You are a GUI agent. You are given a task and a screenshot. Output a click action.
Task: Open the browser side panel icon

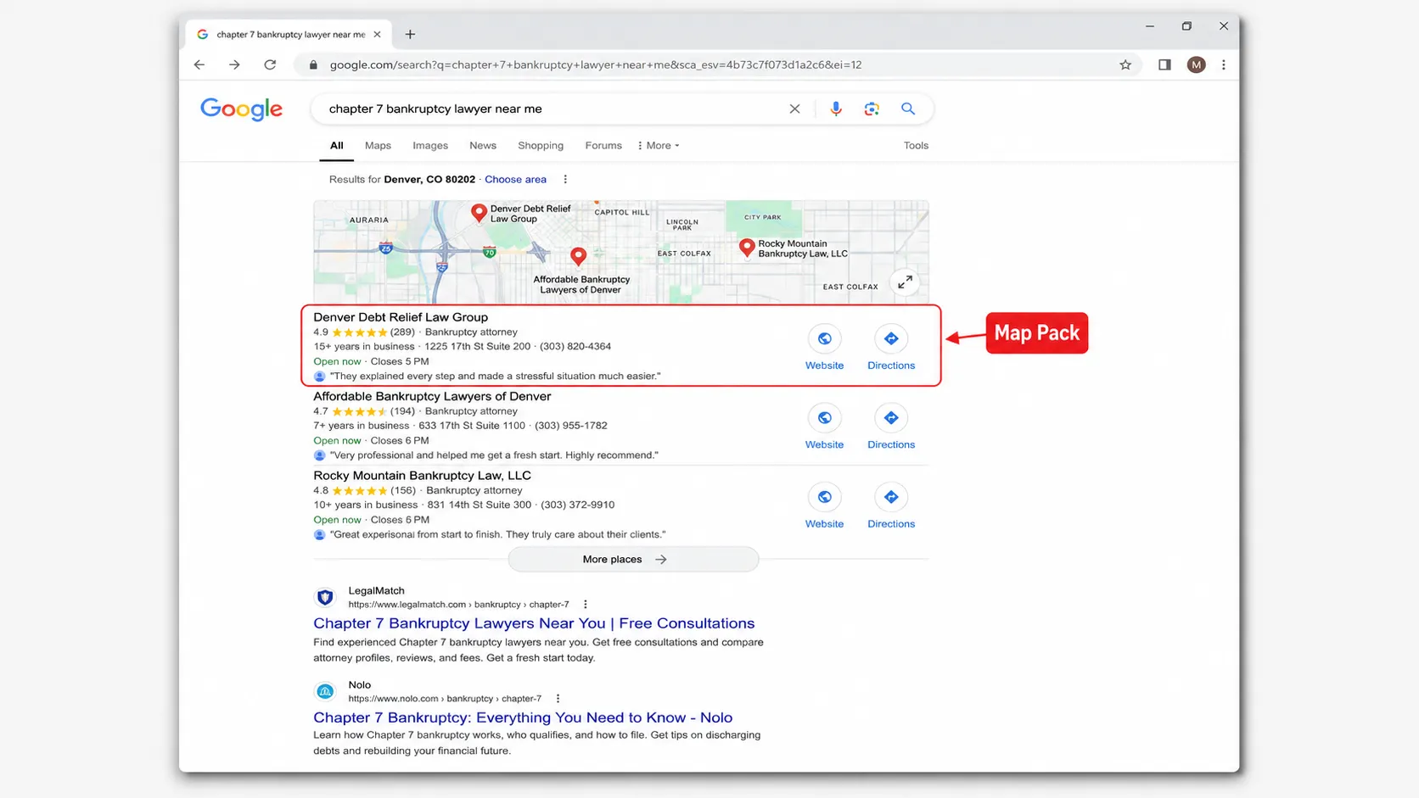pyautogui.click(x=1164, y=64)
